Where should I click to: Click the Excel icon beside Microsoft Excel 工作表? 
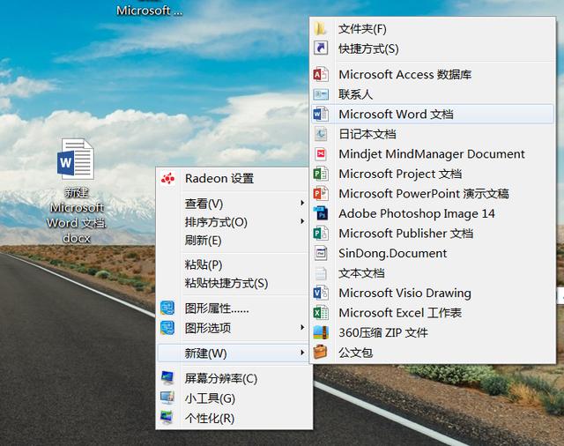[x=321, y=313]
